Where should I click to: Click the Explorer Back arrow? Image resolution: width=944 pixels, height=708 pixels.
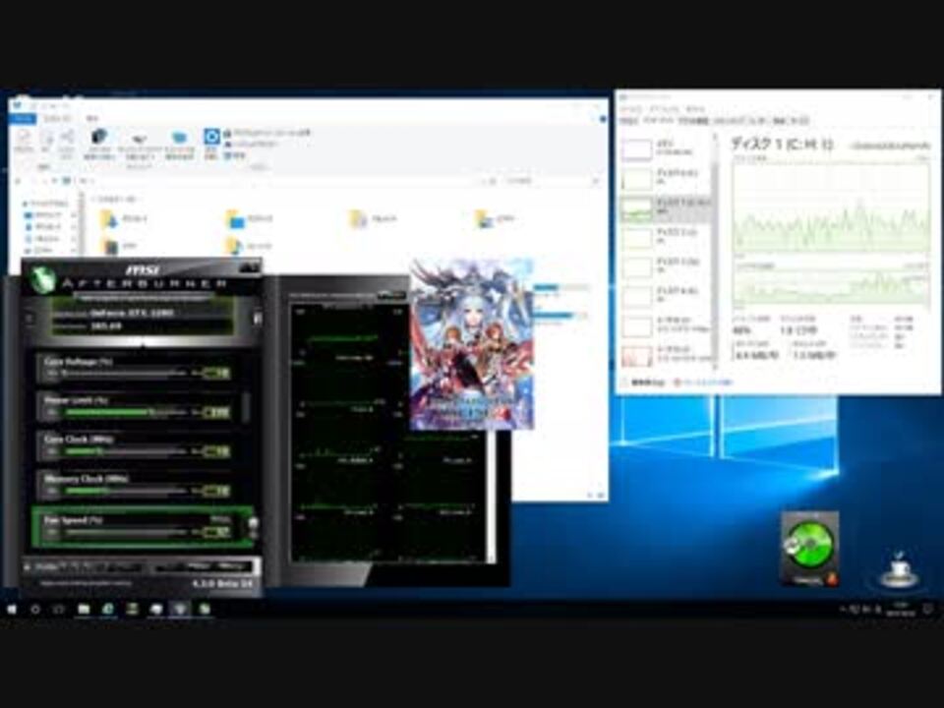[18, 181]
